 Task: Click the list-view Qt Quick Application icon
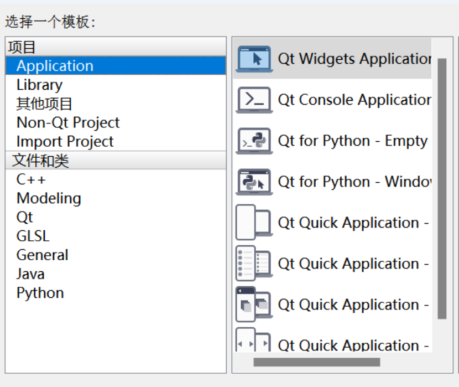tap(254, 264)
